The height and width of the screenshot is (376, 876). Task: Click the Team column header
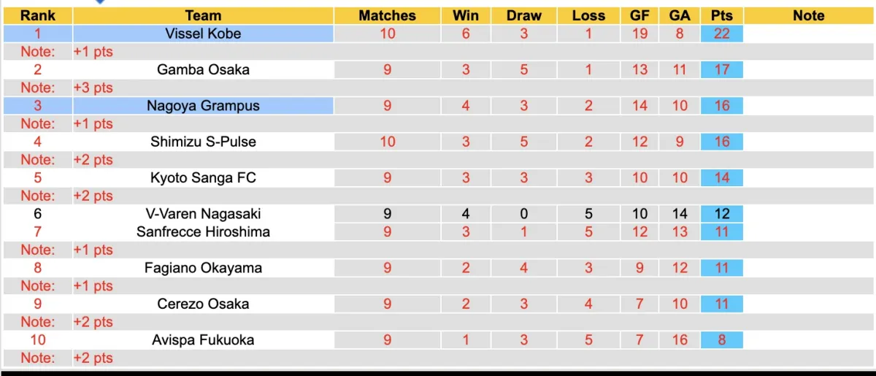tap(203, 15)
